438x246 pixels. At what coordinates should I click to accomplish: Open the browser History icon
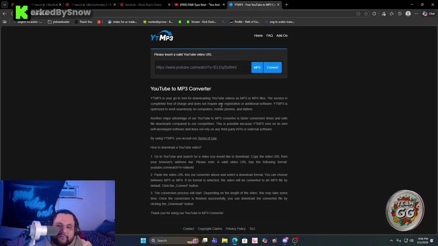[400, 14]
